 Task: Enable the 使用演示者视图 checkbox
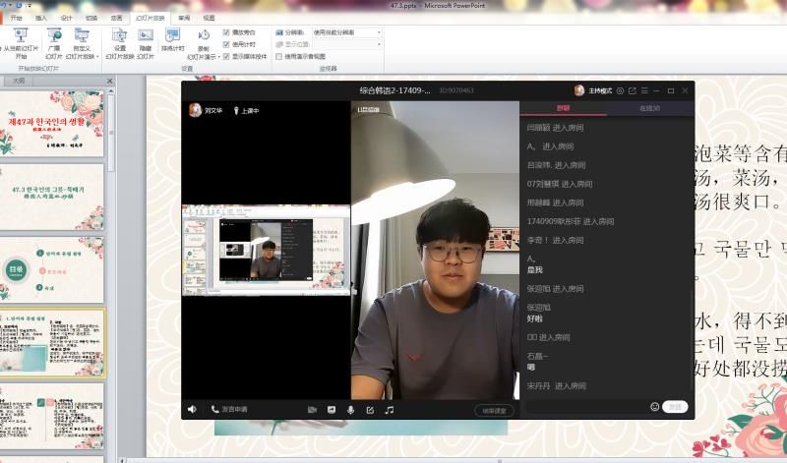278,56
